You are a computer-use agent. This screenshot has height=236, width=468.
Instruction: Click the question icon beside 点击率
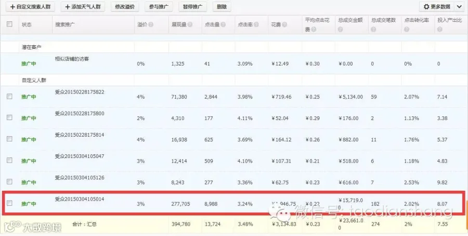(x=256, y=24)
